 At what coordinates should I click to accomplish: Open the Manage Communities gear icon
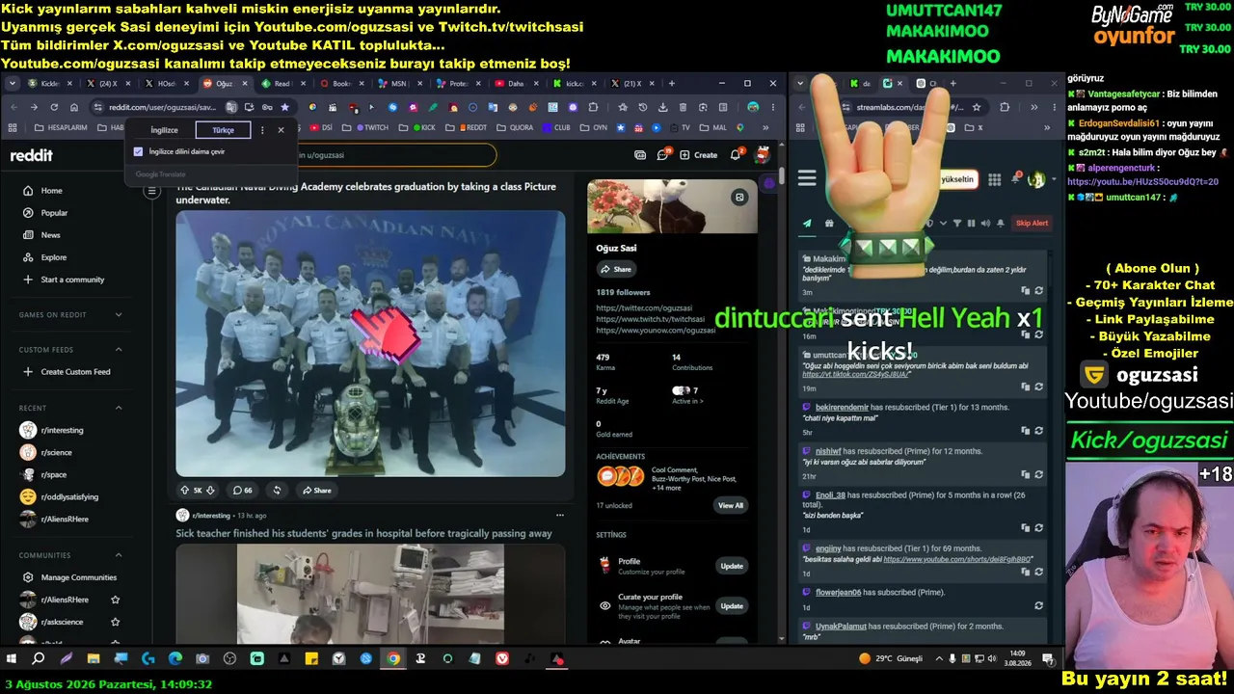click(28, 577)
